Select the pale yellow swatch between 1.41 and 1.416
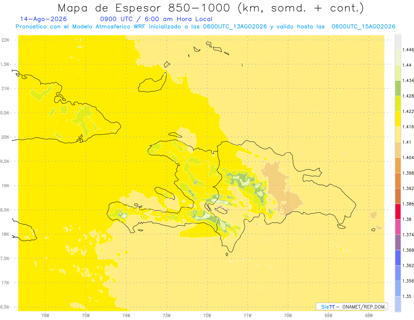This screenshot has height=320, width=414. click(x=398, y=134)
